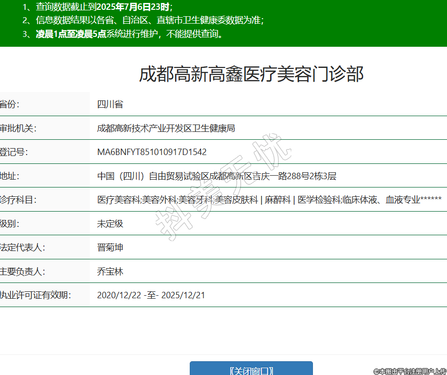The height and width of the screenshot is (375, 447).
Task: Click the license validity dates 2020/12/22 -至- 2025/12/21
Action: click(151, 295)
